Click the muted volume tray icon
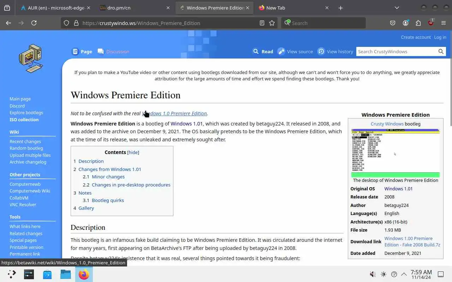 tap(373, 274)
